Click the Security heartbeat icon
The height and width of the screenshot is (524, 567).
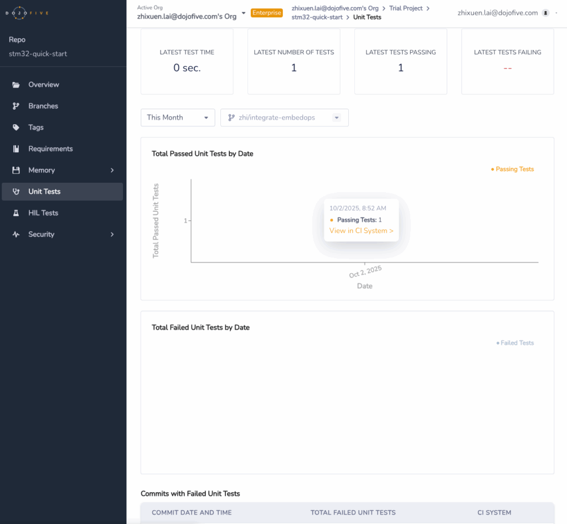click(x=16, y=234)
